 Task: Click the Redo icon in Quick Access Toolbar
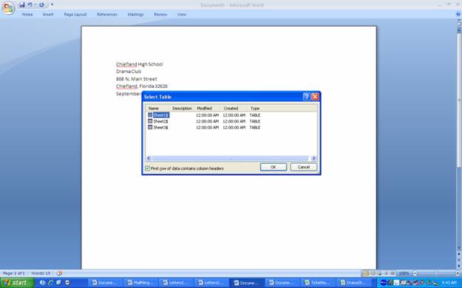tap(41, 4)
